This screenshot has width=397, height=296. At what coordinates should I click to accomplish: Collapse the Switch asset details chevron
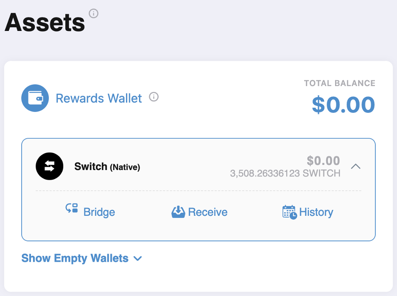coord(356,167)
